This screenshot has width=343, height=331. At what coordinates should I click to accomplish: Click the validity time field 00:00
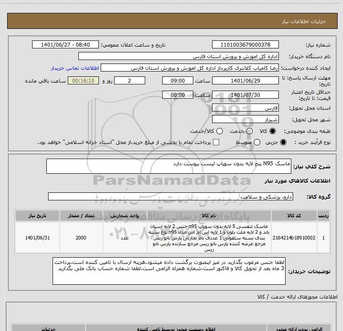tap(178, 95)
